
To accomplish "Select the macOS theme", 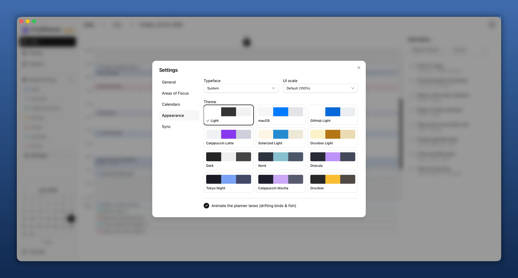I will click(280, 115).
